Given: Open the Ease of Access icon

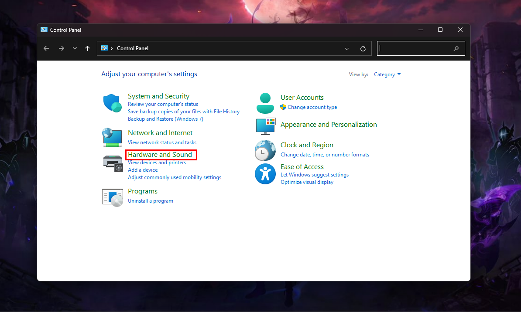Looking at the screenshot, I should click(x=265, y=174).
